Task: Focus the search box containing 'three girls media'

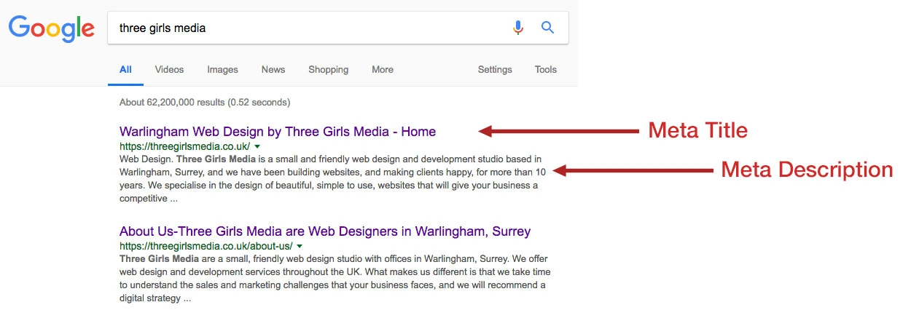Action: pos(306,28)
